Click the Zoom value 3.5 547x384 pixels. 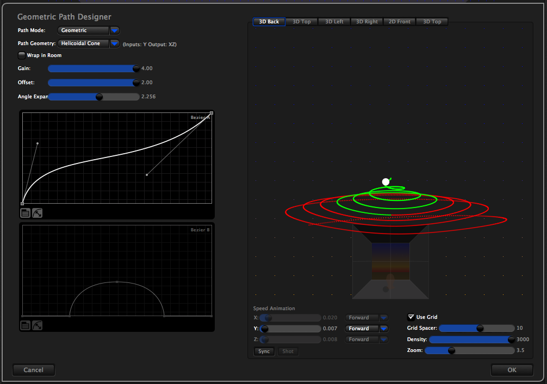(520, 350)
